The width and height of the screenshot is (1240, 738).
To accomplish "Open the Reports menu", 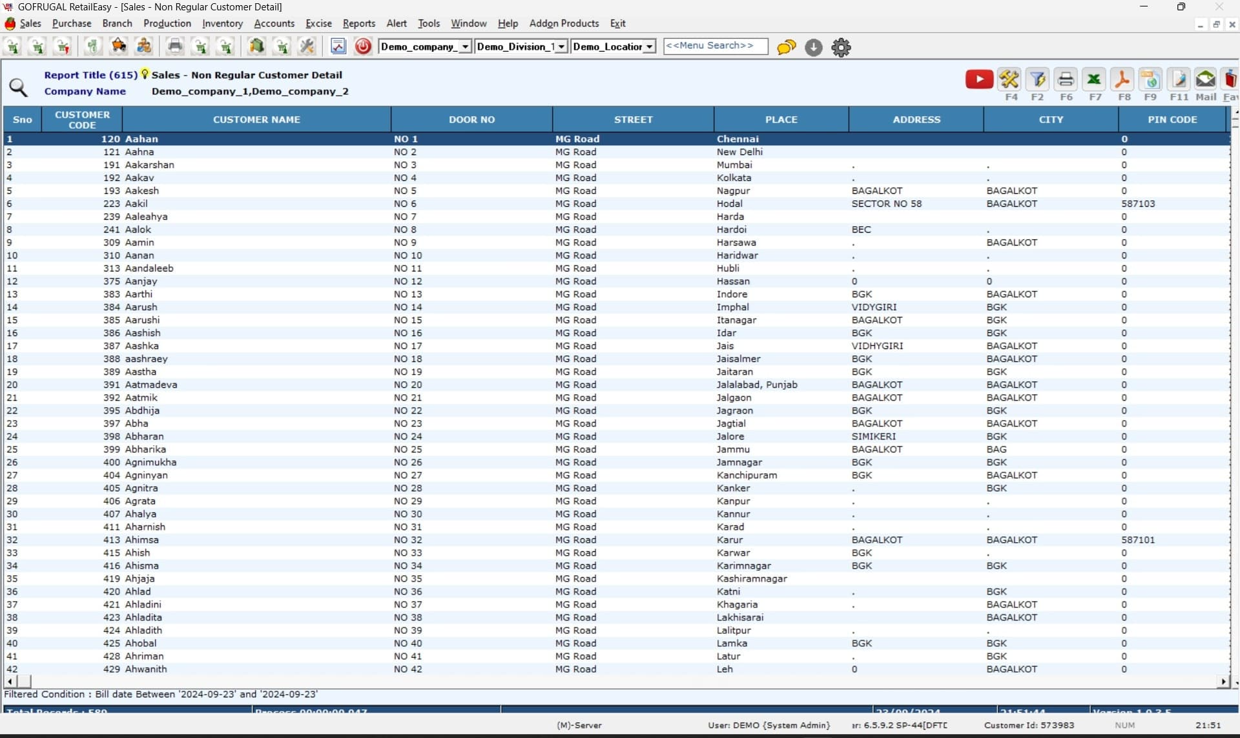I will click(x=358, y=23).
